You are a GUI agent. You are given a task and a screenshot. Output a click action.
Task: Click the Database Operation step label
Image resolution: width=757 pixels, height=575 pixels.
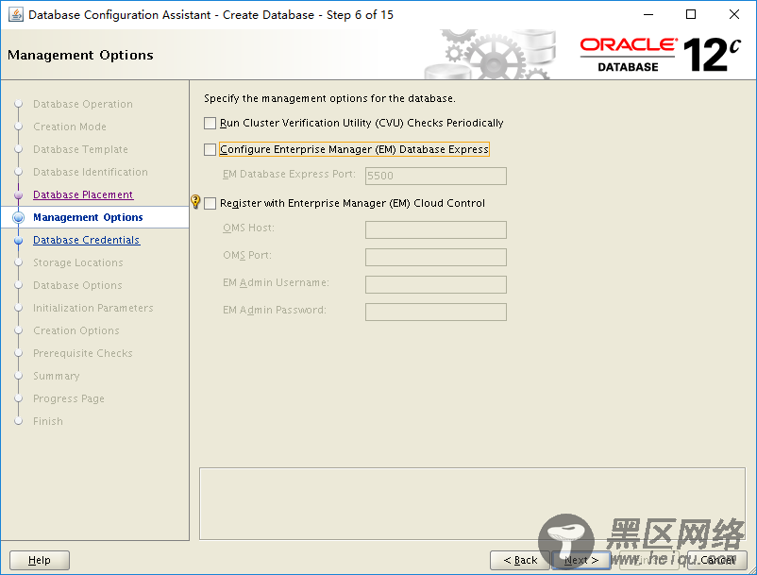point(82,104)
